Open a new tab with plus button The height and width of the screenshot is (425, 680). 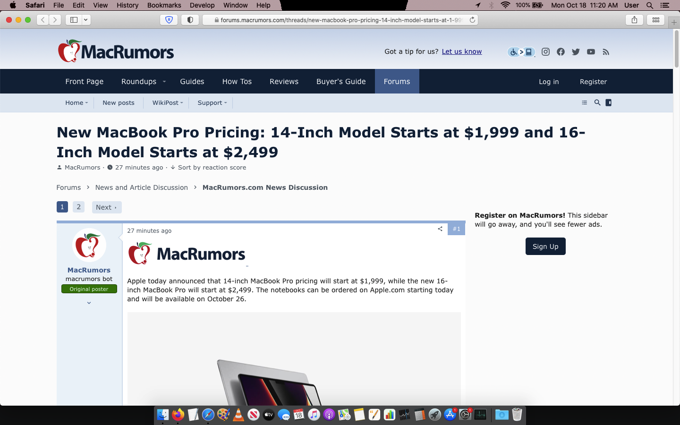pos(674,22)
